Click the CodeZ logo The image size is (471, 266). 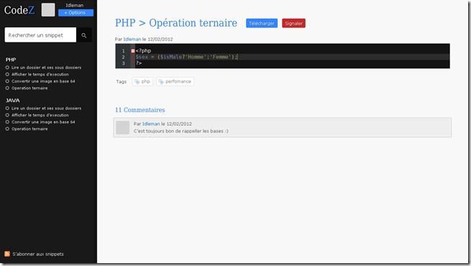tap(19, 10)
